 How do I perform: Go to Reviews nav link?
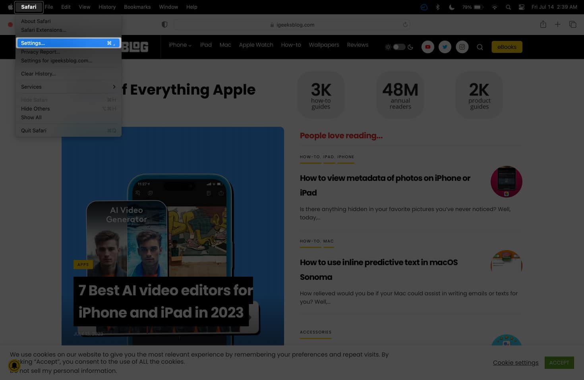(358, 45)
